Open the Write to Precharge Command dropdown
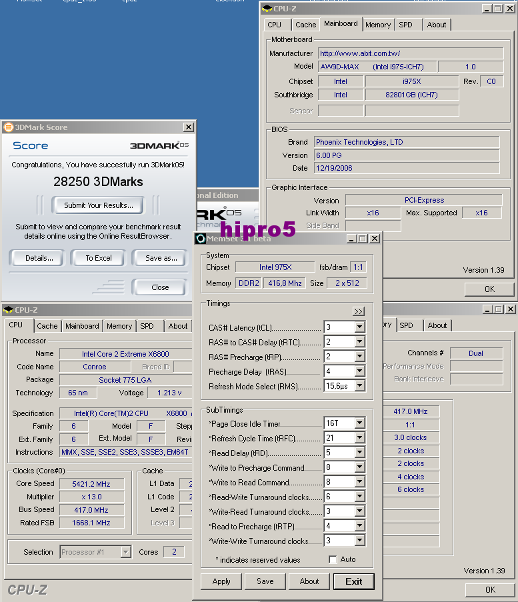The width and height of the screenshot is (518, 602). (x=359, y=467)
